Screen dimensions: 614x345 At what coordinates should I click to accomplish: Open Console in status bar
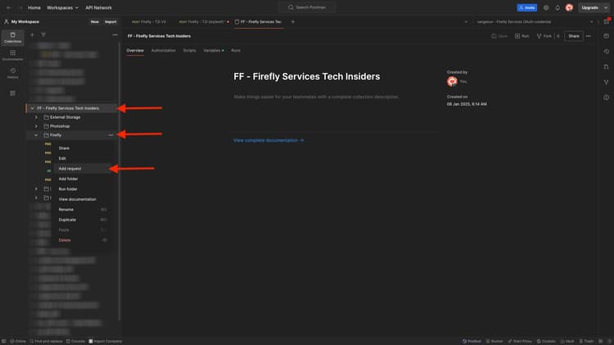(x=75, y=341)
